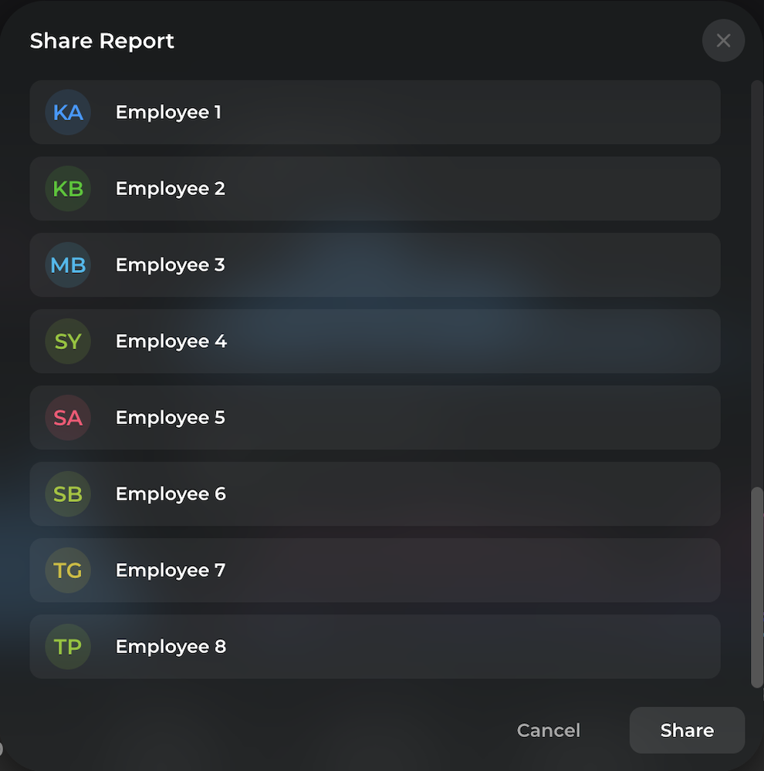
Task: Click the Share button
Action: (686, 730)
